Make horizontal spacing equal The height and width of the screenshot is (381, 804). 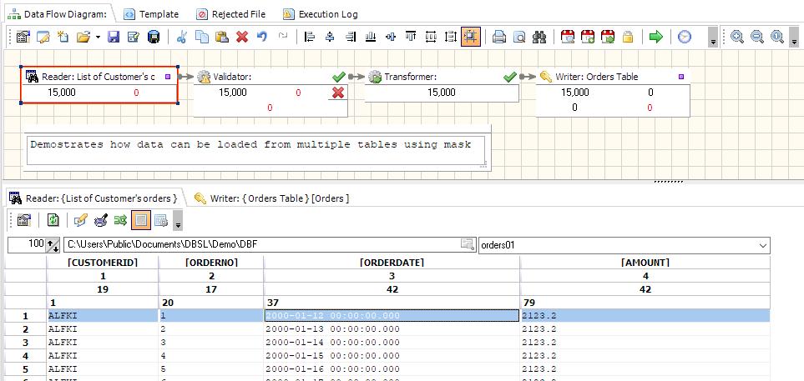[431, 37]
